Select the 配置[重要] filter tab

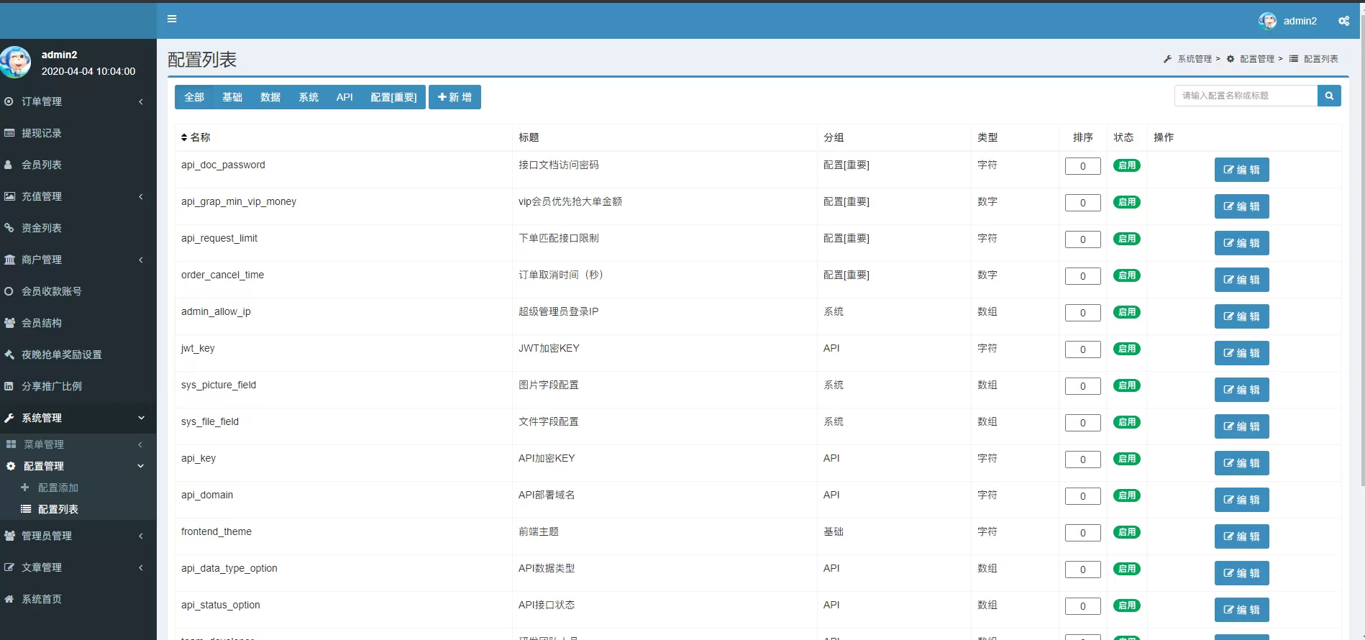tap(393, 97)
